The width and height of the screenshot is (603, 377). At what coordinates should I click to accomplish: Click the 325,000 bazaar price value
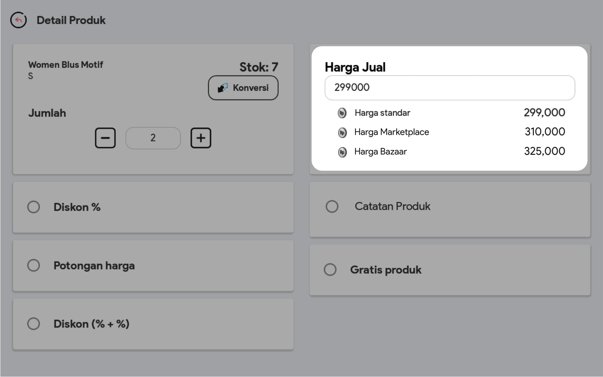[x=544, y=151]
